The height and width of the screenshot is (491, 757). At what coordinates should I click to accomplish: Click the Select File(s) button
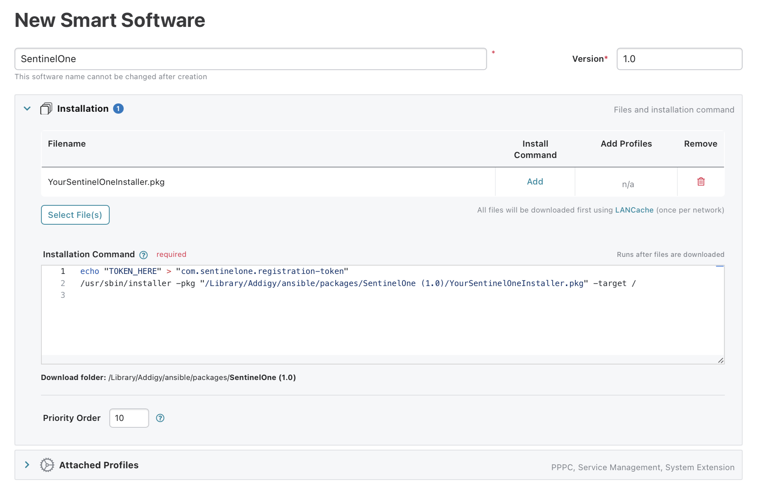(75, 215)
